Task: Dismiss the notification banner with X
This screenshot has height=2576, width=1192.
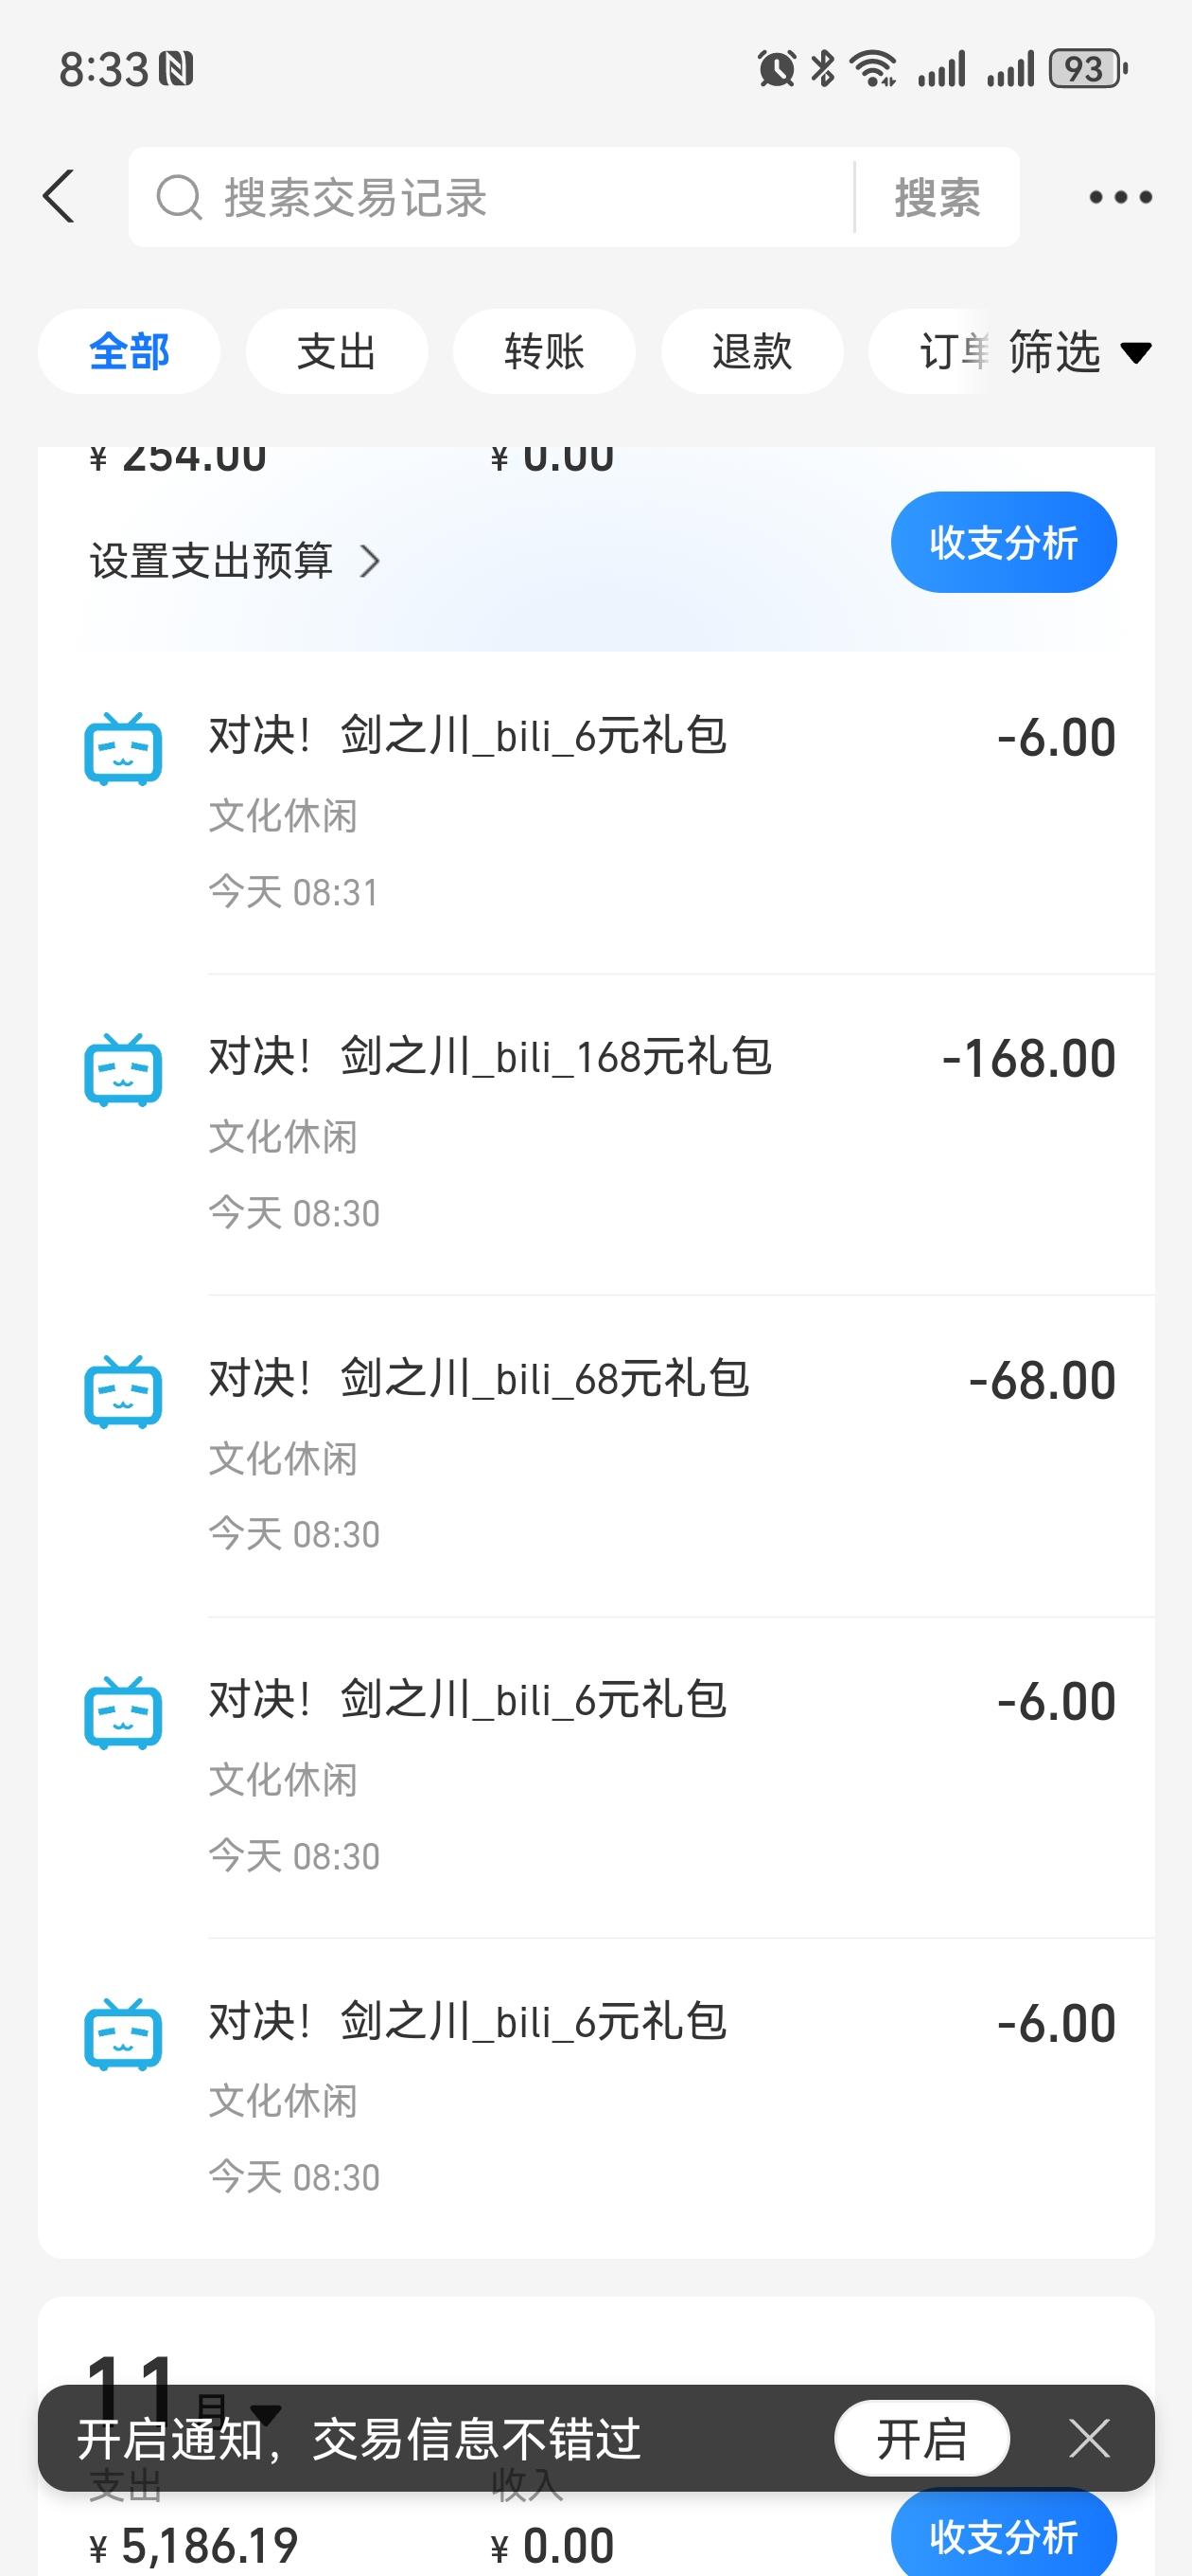Action: click(1088, 2438)
